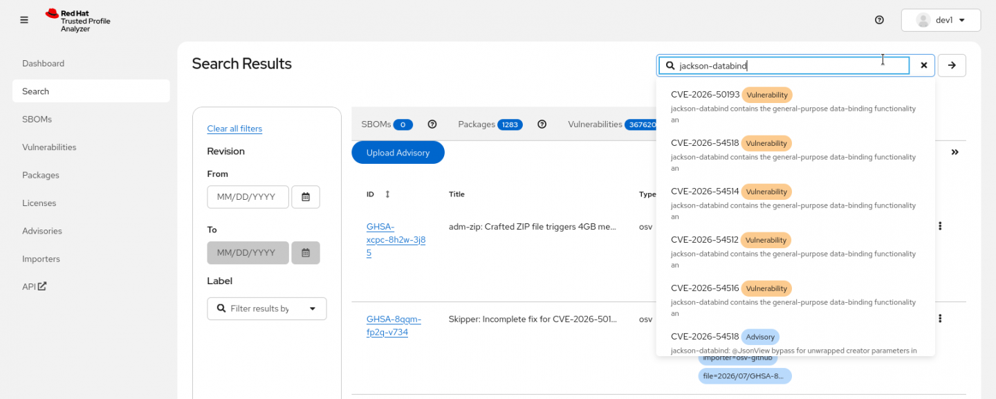Click the Revision From date field
996x399 pixels.
tap(248, 197)
